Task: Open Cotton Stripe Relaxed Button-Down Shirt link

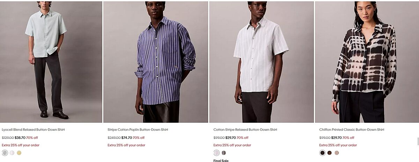Action: pyautogui.click(x=245, y=130)
